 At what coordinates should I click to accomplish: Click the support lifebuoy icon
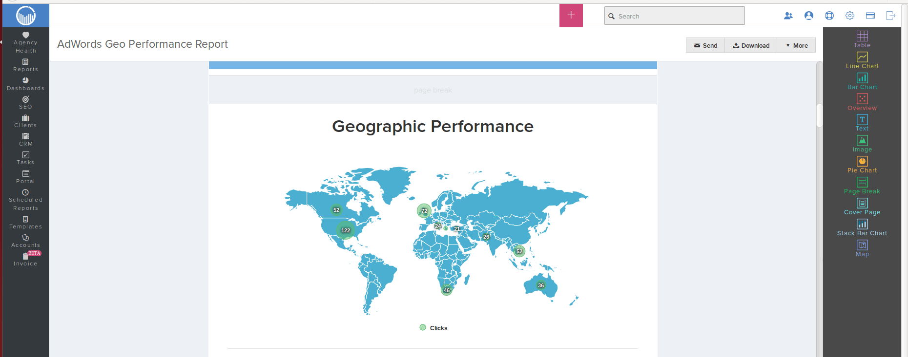(x=829, y=16)
